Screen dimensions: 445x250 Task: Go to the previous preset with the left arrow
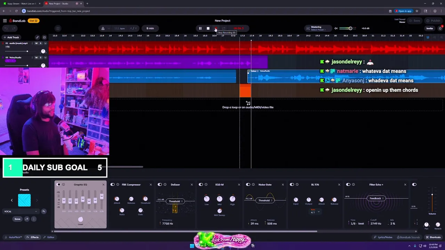(x=11, y=200)
